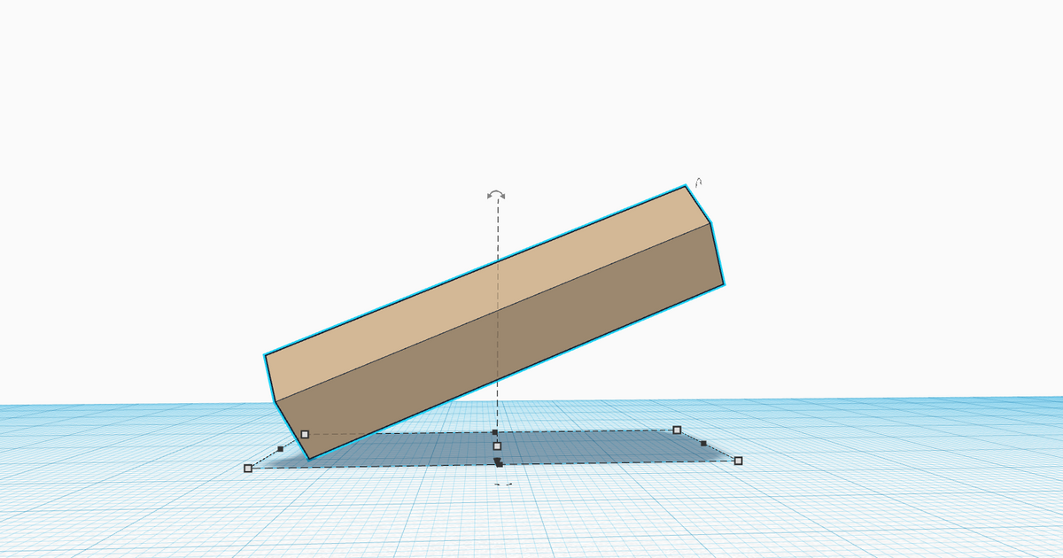Click the white corner scale handle on far left
Image resolution: width=1063 pixels, height=558 pixels.
pos(248,467)
